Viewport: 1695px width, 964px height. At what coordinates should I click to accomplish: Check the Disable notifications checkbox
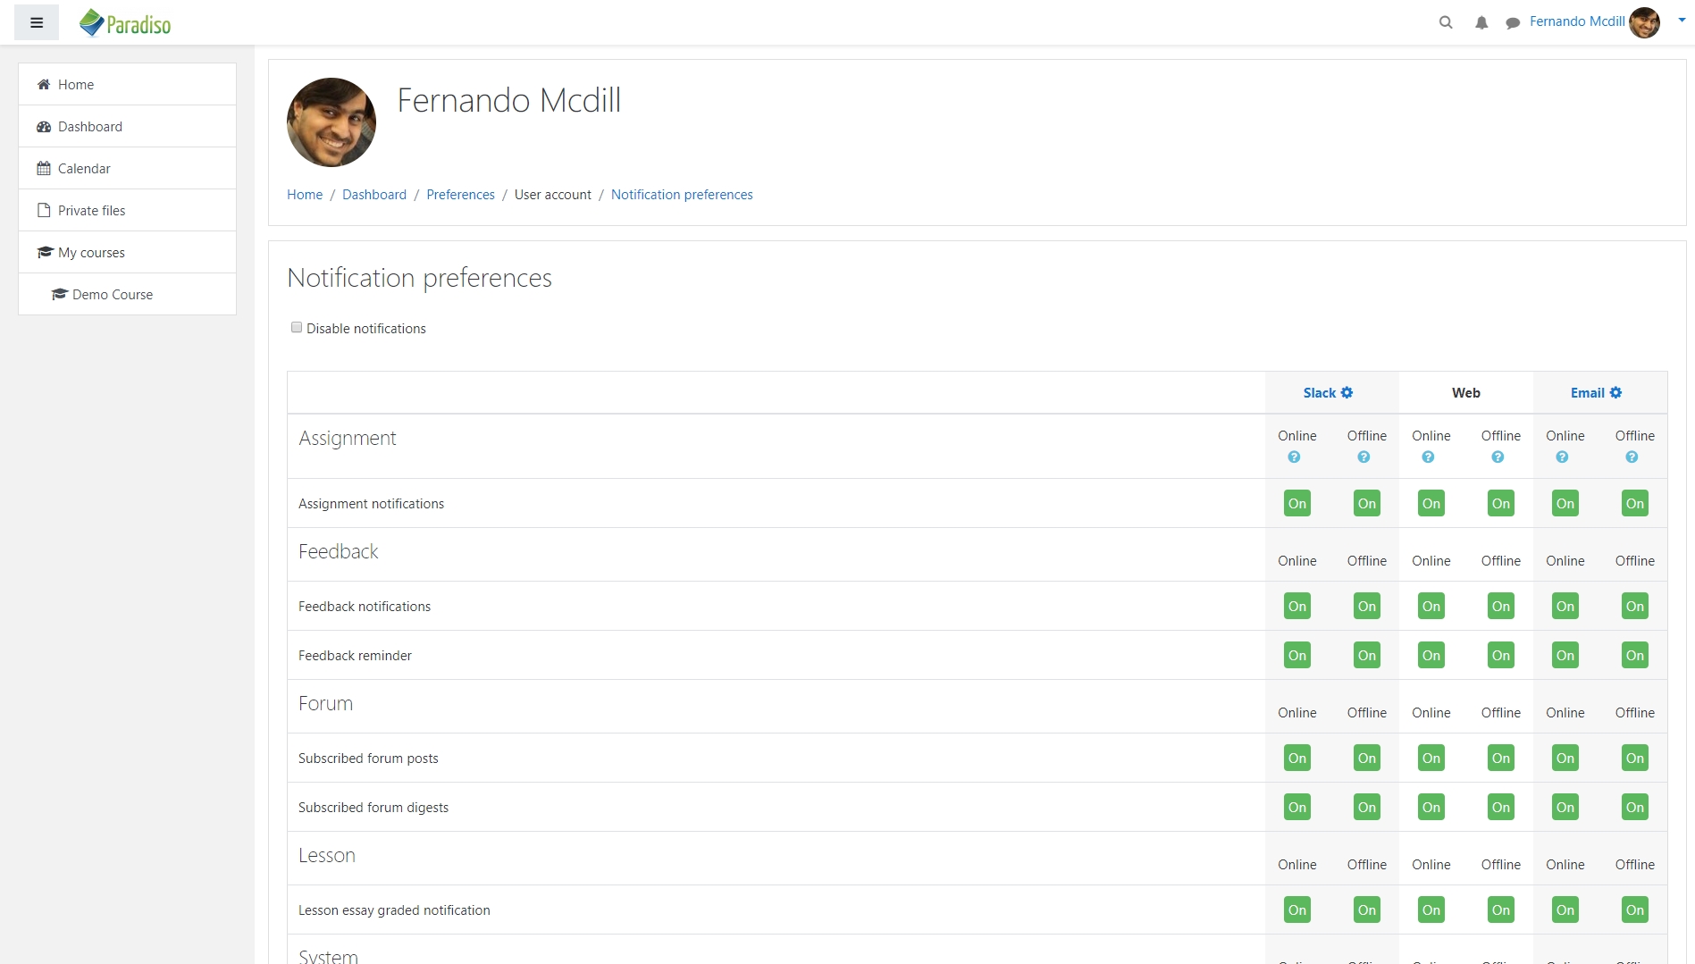[x=297, y=328]
